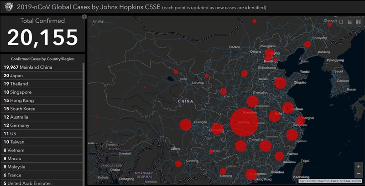The width and height of the screenshot is (365, 186).
Task: Click the red case circle over Beijing
Action: [269, 55]
